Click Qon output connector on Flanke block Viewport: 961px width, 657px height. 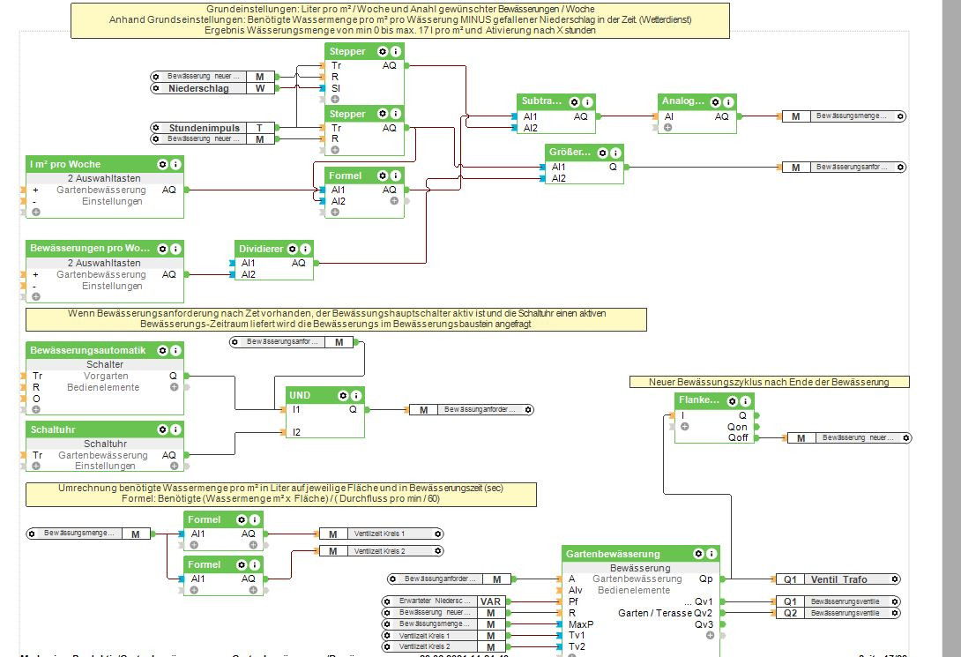[757, 427]
